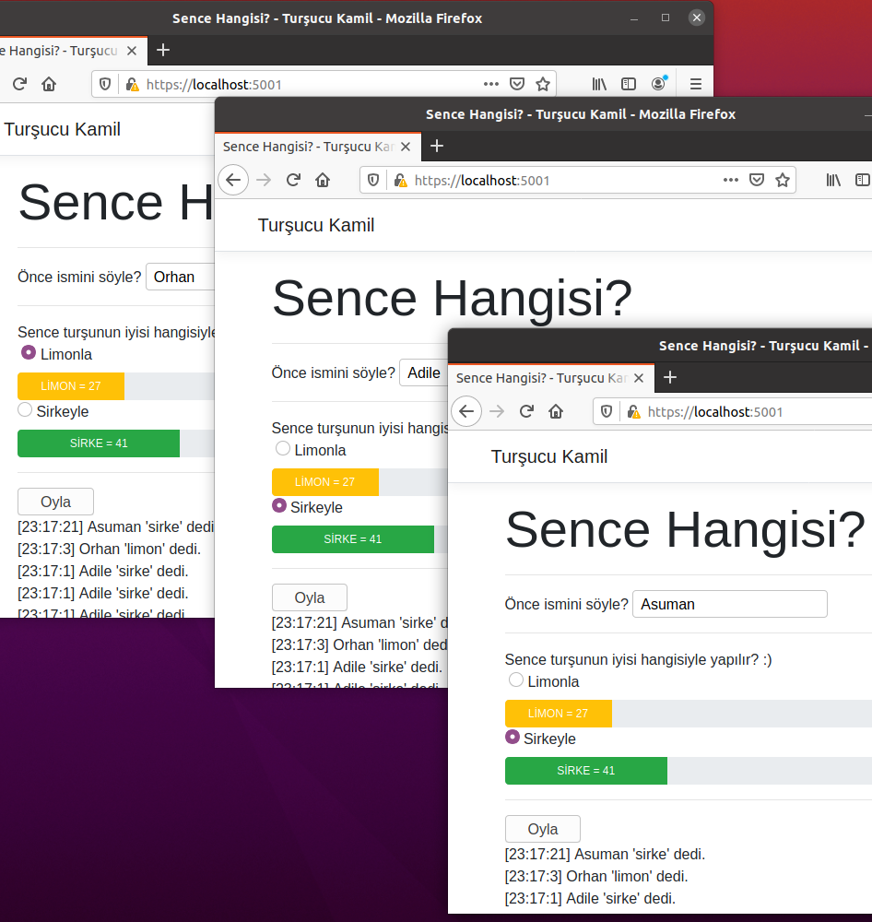872x922 pixels.
Task: Open page actions three-dot menu in Adile's window
Action: tap(731, 180)
